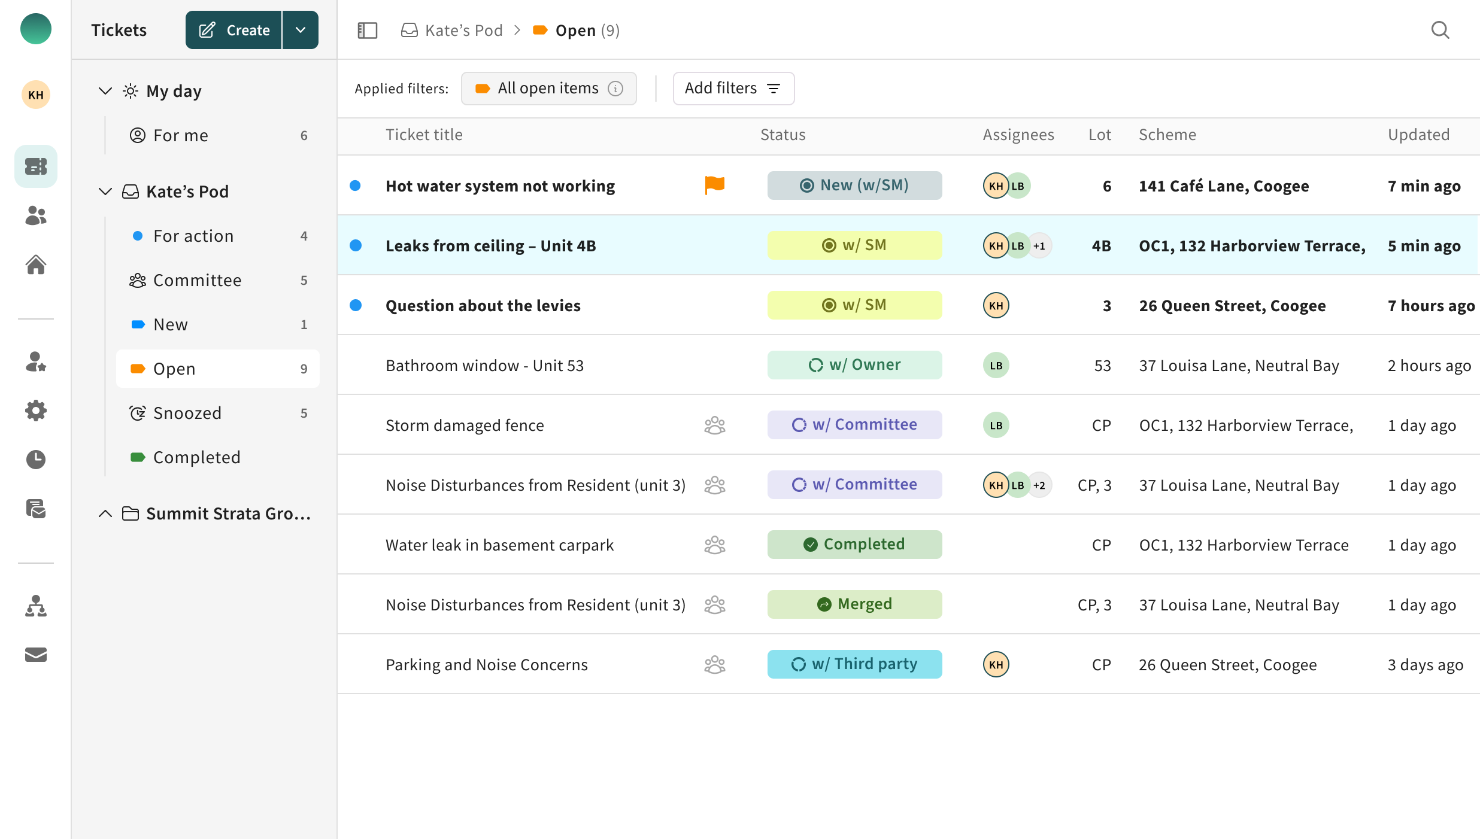Image resolution: width=1480 pixels, height=839 pixels.
Task: Click the Create button
Action: click(233, 29)
